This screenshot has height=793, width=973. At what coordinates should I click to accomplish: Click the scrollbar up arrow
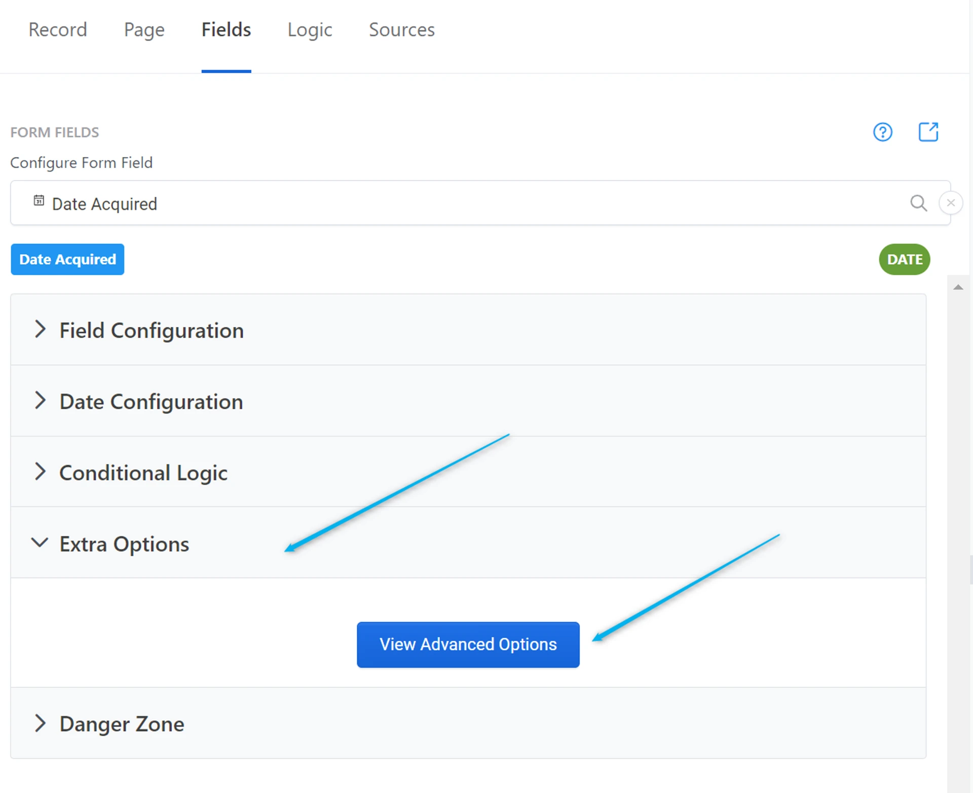(958, 287)
